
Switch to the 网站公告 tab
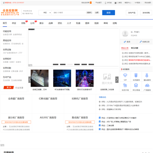tap(125, 48)
